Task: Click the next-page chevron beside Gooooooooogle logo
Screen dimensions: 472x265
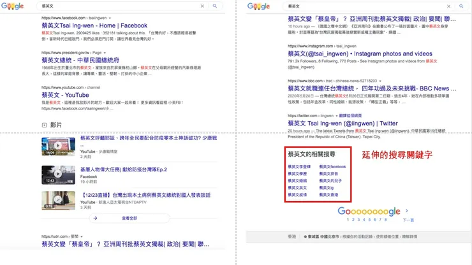Action: (407, 211)
